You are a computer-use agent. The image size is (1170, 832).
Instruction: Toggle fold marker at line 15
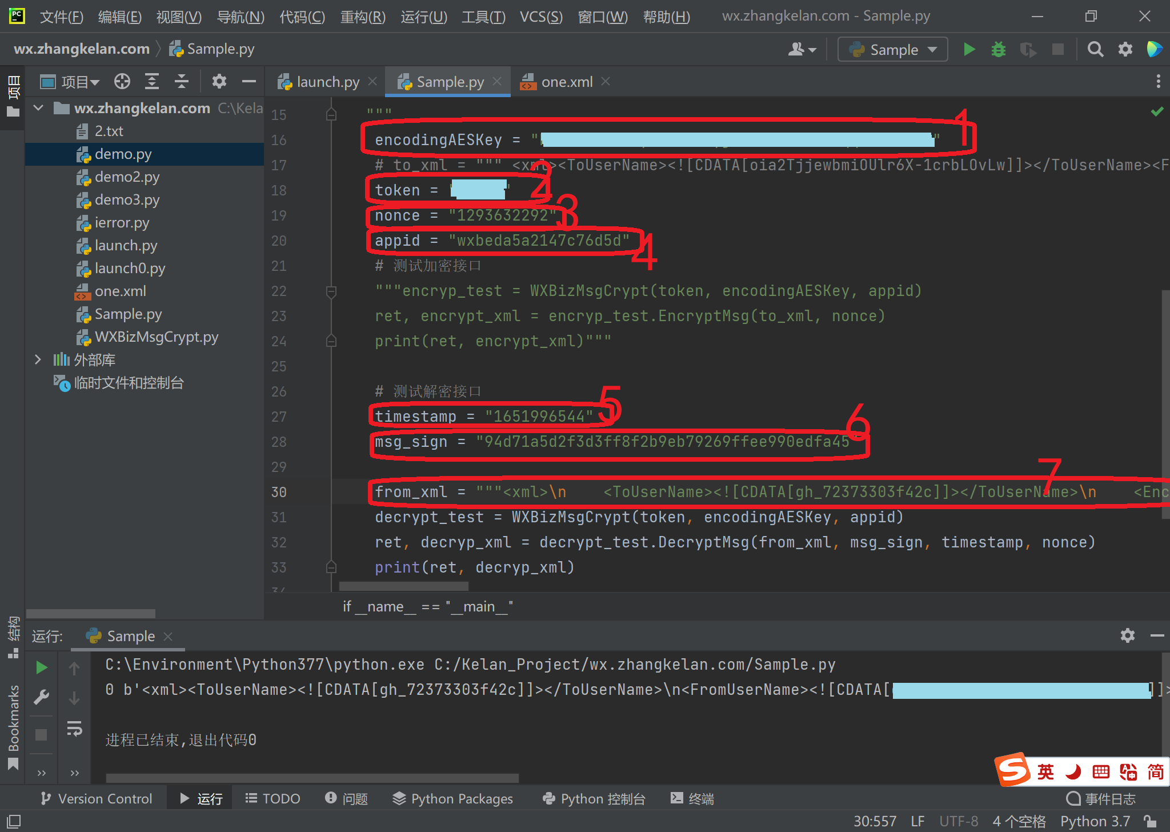pyautogui.click(x=331, y=115)
